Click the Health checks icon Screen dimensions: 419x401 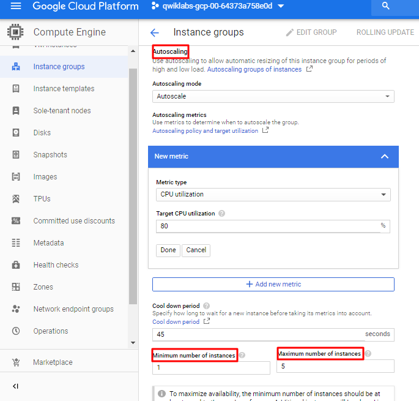[x=16, y=265]
